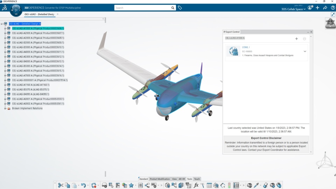Collapse the OEJ-sUAS - Detailed Design A root node

click(x=2, y=24)
